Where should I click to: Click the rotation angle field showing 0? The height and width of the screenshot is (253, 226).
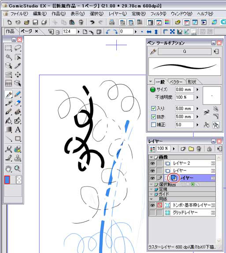[126, 31]
